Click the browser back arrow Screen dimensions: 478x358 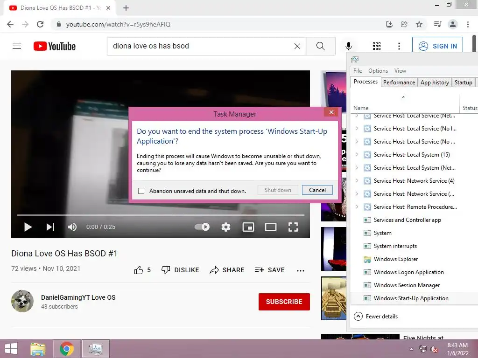pyautogui.click(x=10, y=24)
